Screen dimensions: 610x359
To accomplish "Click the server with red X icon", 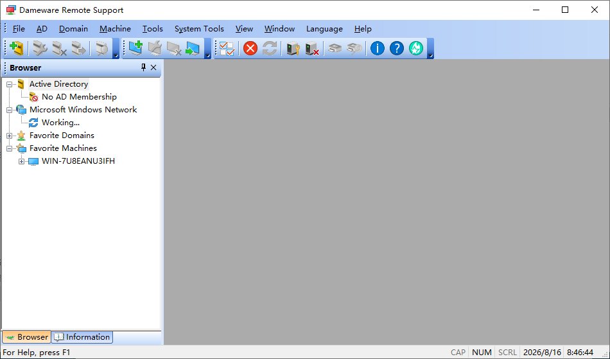I will 312,49.
